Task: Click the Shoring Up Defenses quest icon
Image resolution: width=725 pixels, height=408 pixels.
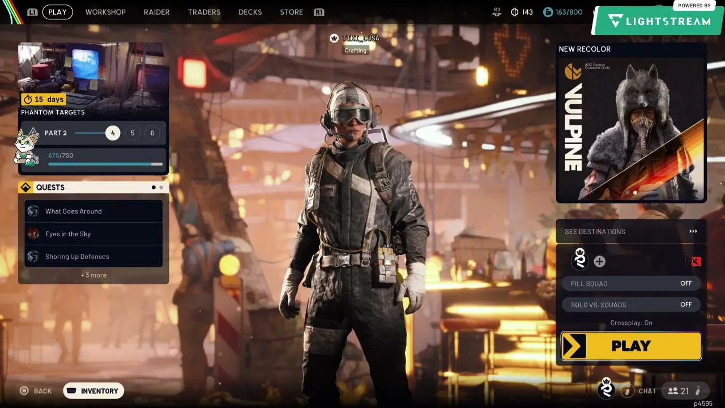Action: coord(33,257)
